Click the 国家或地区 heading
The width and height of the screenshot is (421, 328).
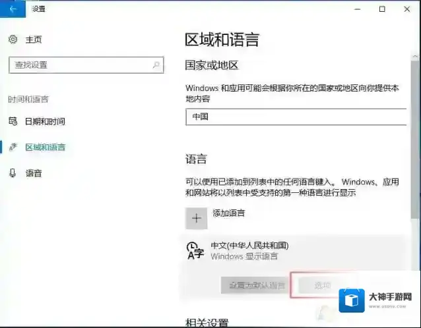212,65
